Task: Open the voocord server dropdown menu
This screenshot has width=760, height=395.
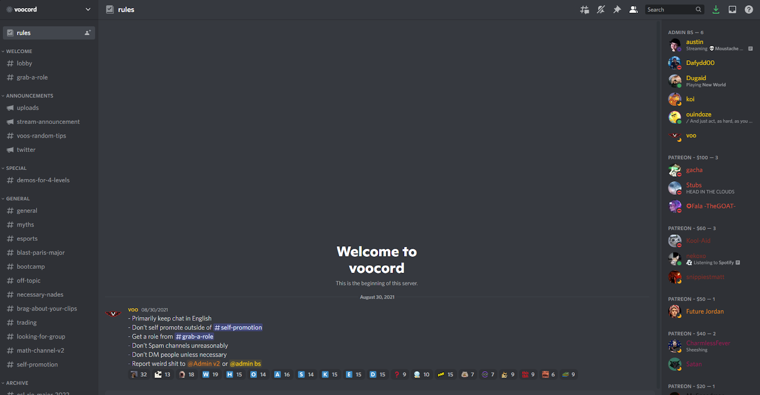Action: pos(49,9)
